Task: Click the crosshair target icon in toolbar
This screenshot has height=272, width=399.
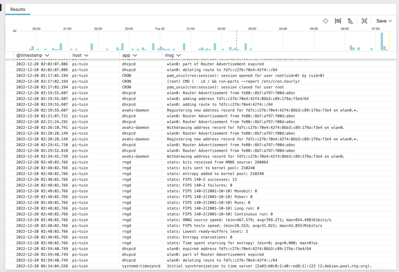Action: pyautogui.click(x=325, y=21)
